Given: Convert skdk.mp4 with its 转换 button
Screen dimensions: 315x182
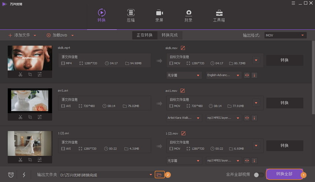Looking at the screenshot, I should pos(285,60).
